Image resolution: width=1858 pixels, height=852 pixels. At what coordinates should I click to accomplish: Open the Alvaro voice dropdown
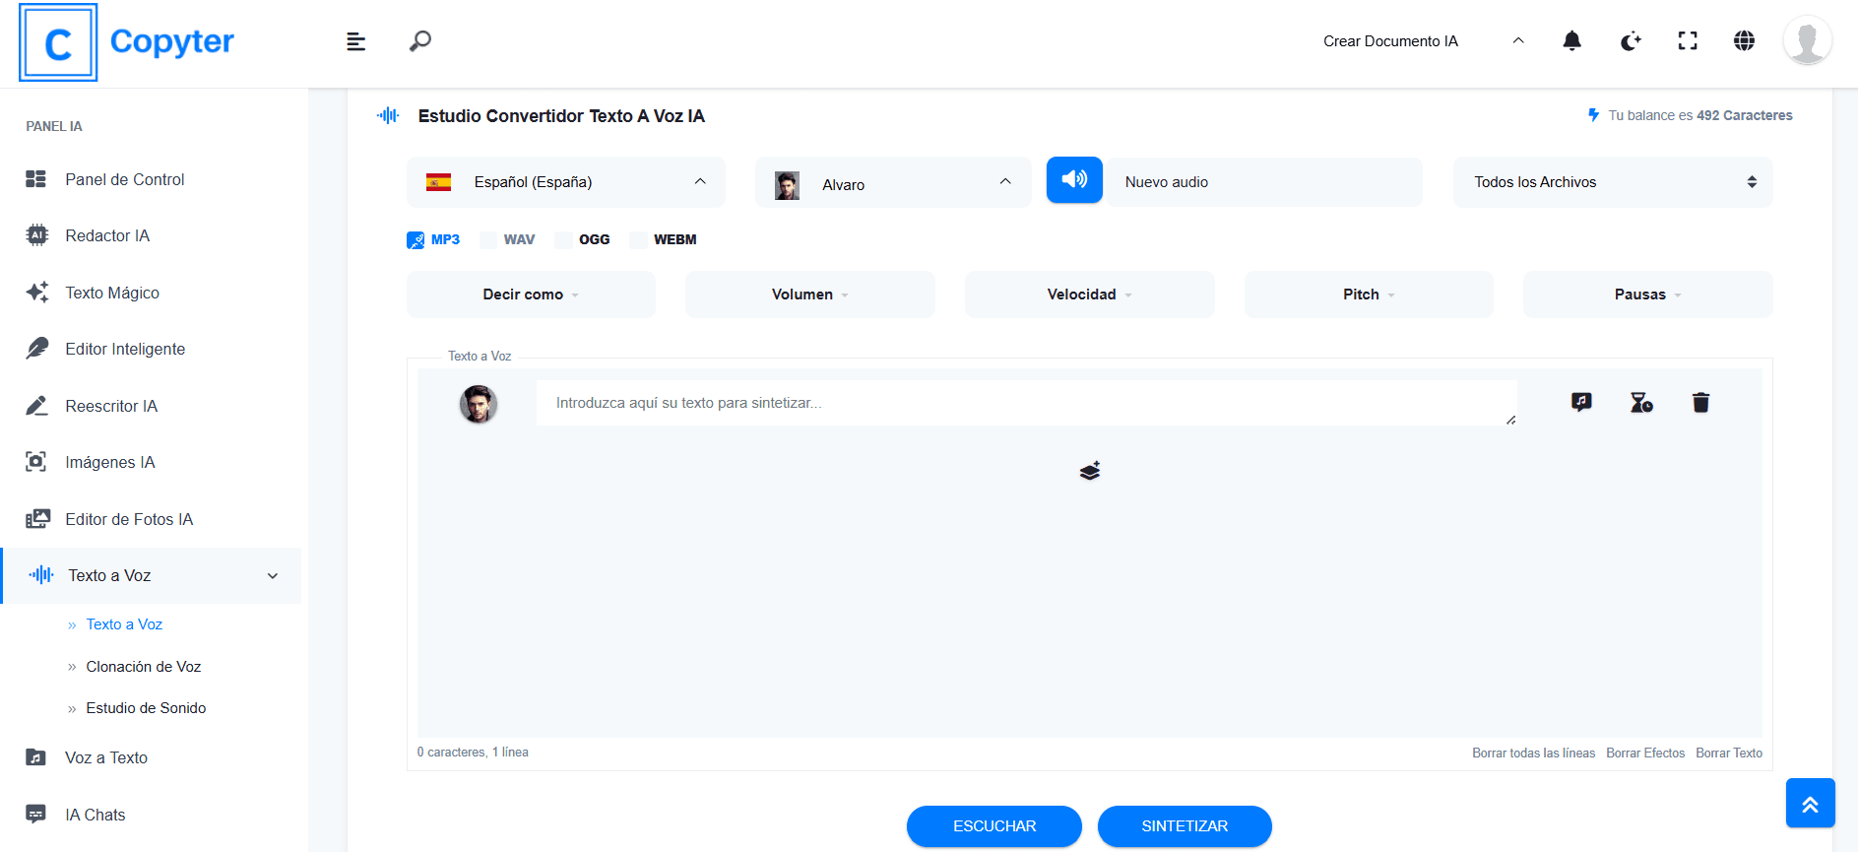click(892, 183)
